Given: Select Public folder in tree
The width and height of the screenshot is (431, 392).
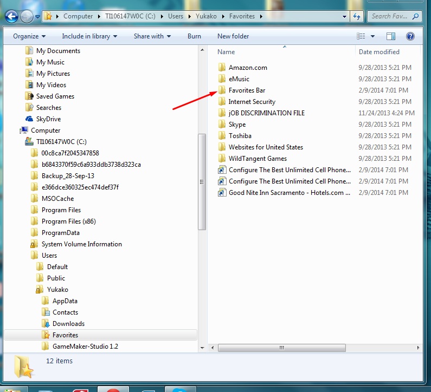Looking at the screenshot, I should click(56, 278).
